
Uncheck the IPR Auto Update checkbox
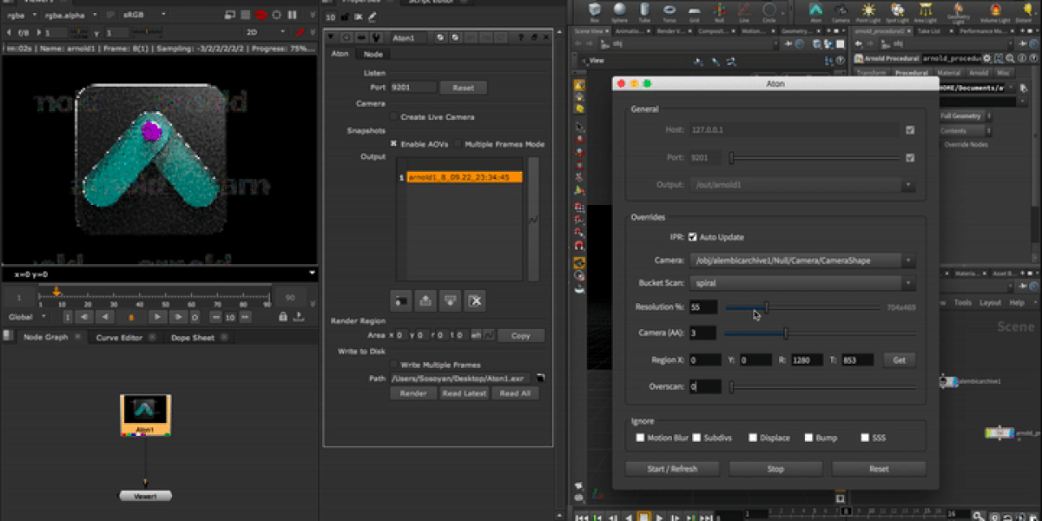pos(693,237)
